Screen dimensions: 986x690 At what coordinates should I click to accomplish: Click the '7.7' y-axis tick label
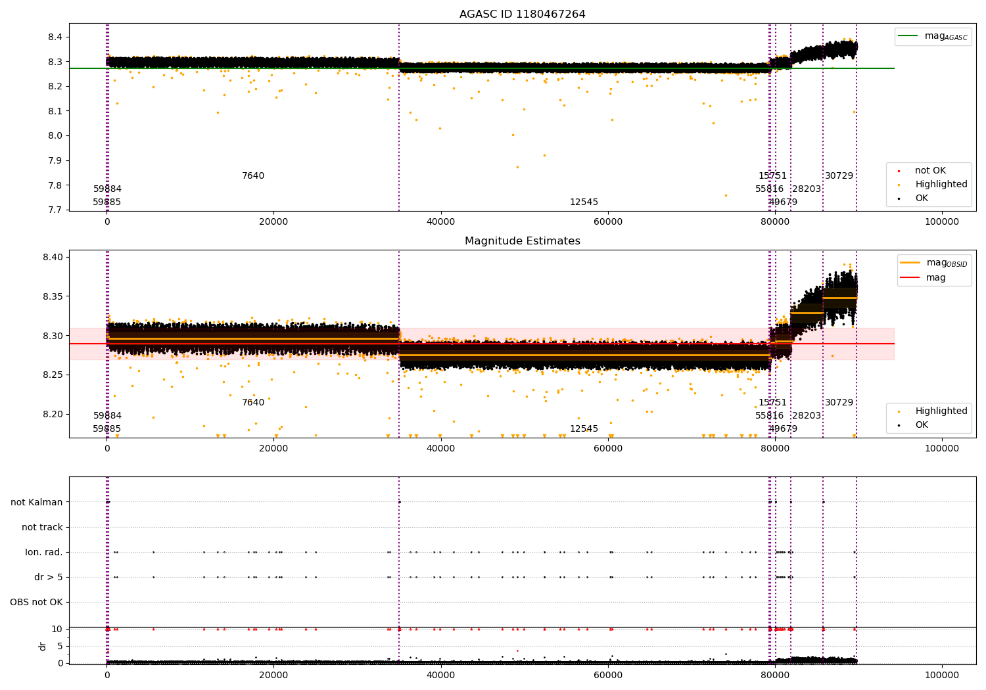(x=55, y=210)
